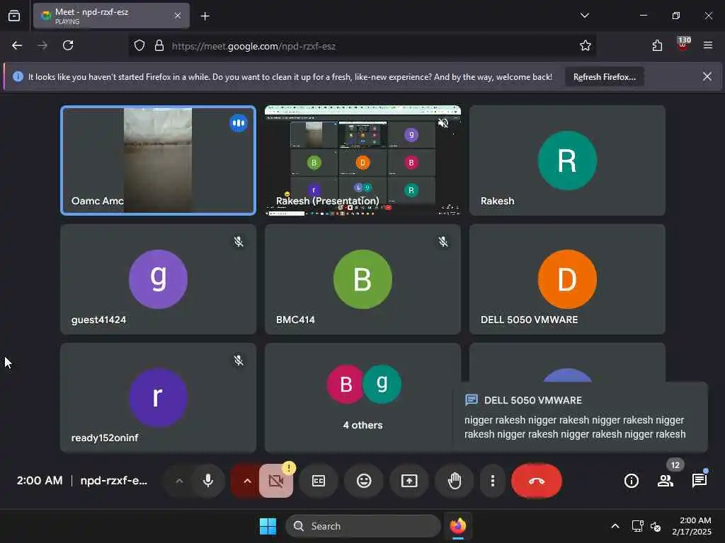Click the Refresh Firefox button
Viewport: 725px width, 543px height.
[x=605, y=77]
